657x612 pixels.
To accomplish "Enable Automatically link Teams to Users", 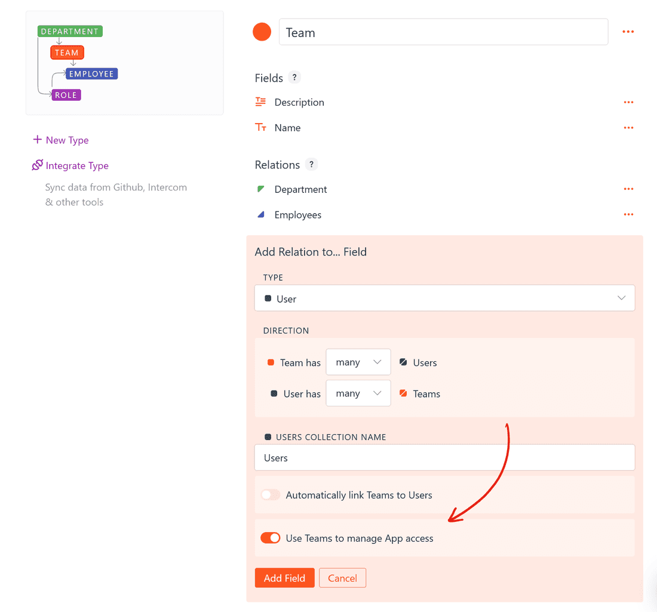I will pyautogui.click(x=270, y=494).
